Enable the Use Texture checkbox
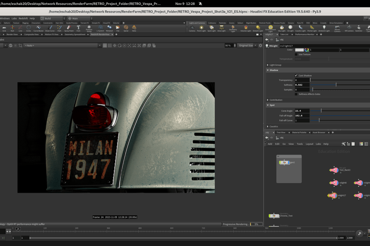370x246 pixels. [296, 54]
